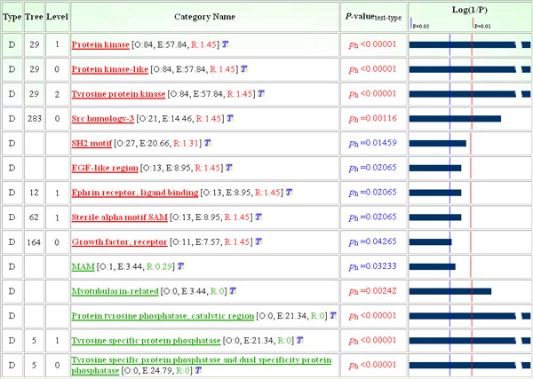Image resolution: width=533 pixels, height=379 pixels.
Task: Click the Level column header
Action: (57, 17)
